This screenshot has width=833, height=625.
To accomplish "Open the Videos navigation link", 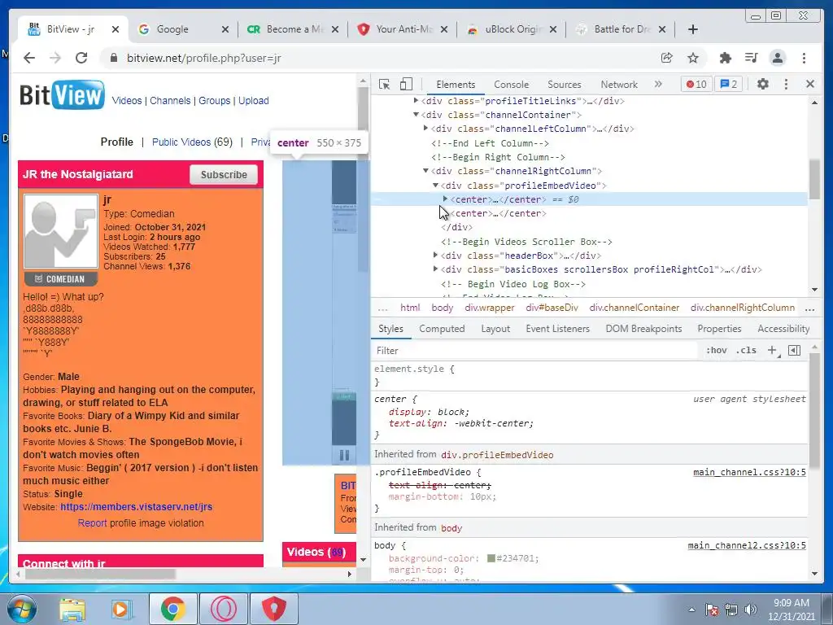I will [x=126, y=100].
